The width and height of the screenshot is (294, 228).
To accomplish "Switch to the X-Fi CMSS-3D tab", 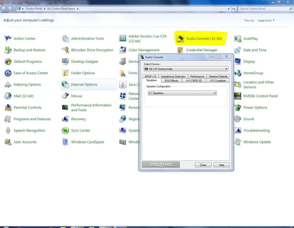I will (194, 81).
